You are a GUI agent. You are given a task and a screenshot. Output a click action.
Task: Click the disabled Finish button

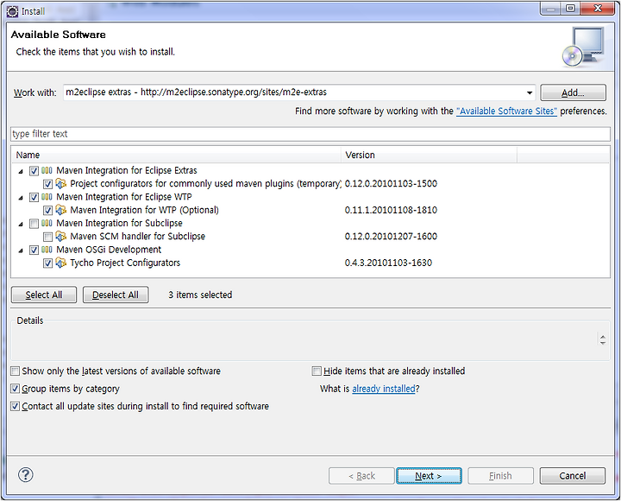(x=500, y=476)
